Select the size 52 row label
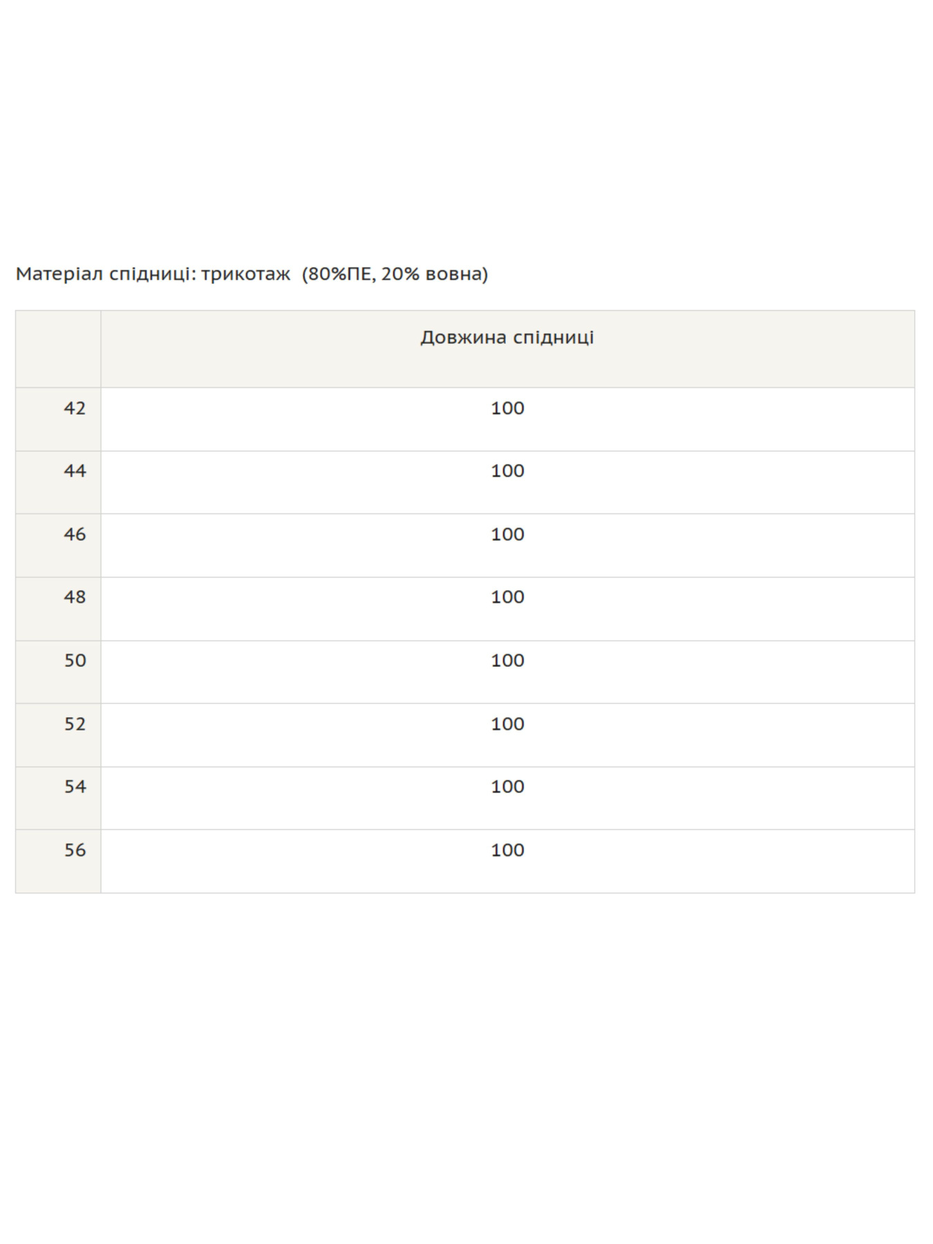Viewport: 933px width, 1244px height. pyautogui.click(x=75, y=724)
